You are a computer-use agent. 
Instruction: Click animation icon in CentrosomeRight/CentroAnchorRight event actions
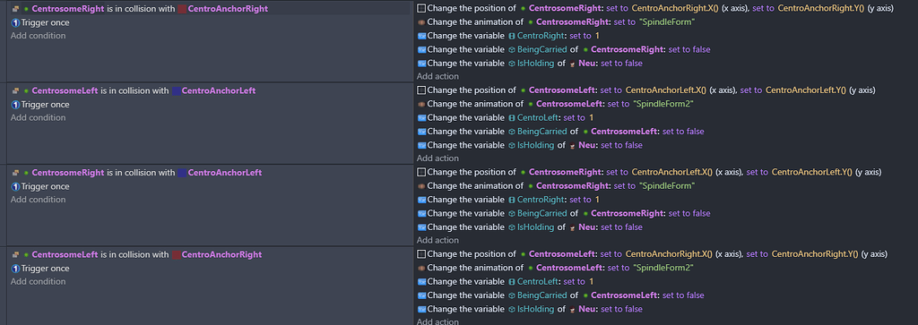(x=421, y=22)
